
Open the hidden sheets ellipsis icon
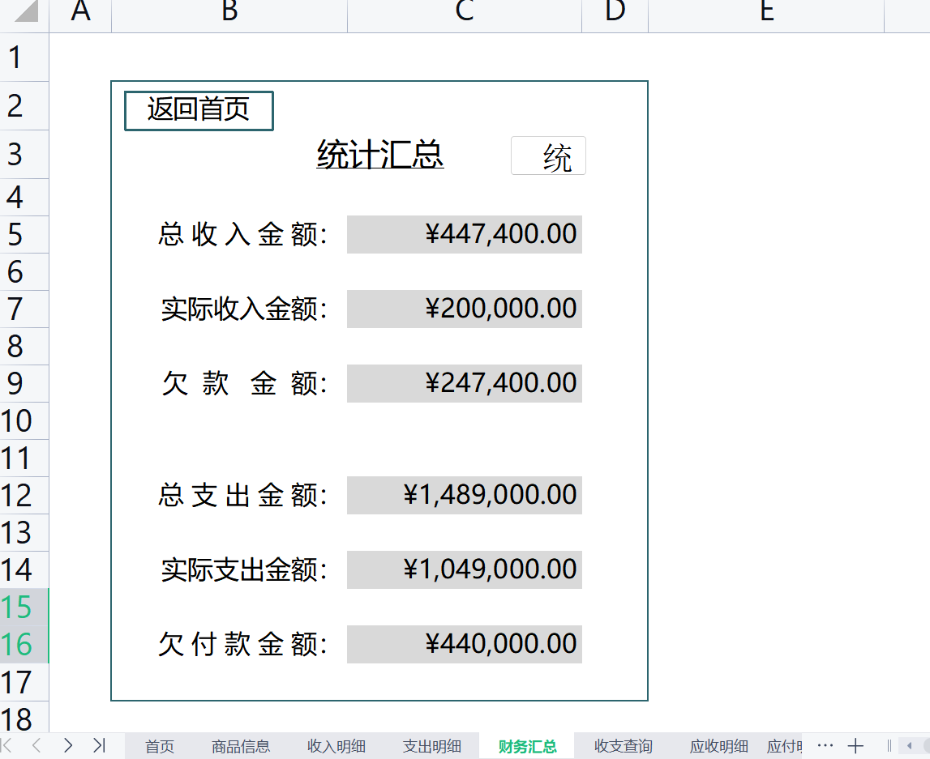pyautogui.click(x=825, y=744)
